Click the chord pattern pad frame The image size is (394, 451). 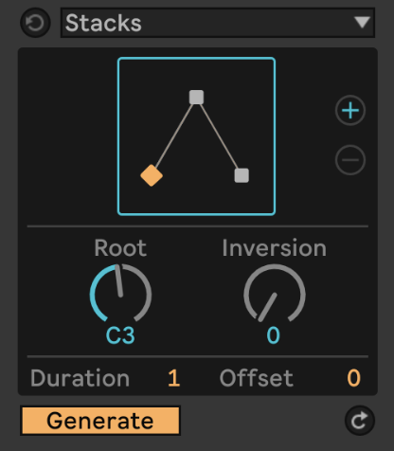click(x=196, y=136)
